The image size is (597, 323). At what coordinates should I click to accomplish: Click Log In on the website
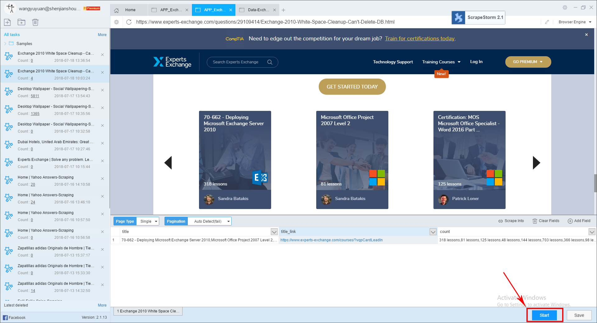point(476,61)
